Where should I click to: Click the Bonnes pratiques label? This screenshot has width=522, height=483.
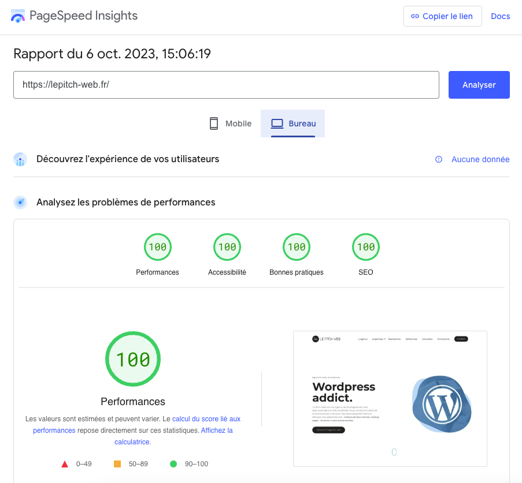297,272
